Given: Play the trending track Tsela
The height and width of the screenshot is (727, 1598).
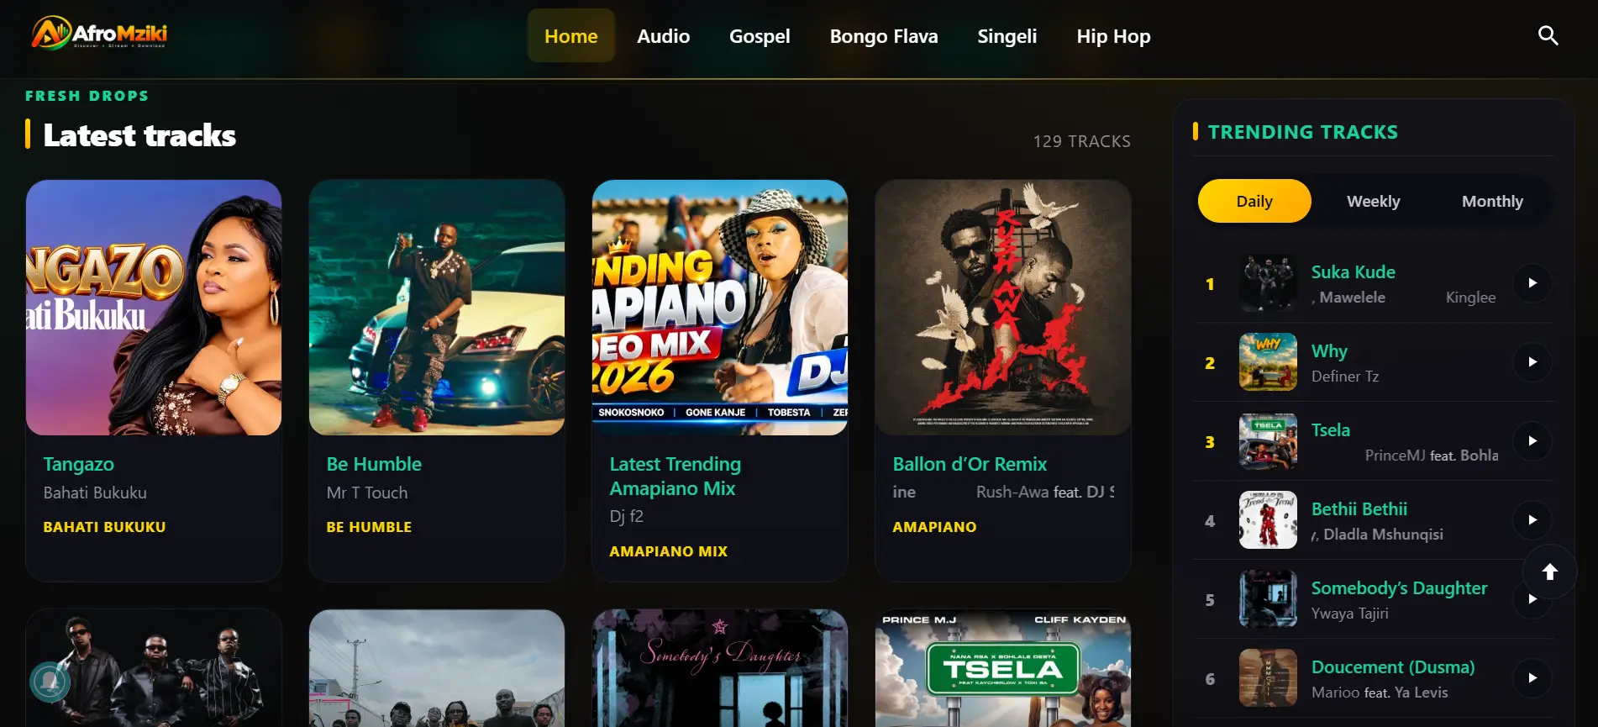Looking at the screenshot, I should 1532,441.
